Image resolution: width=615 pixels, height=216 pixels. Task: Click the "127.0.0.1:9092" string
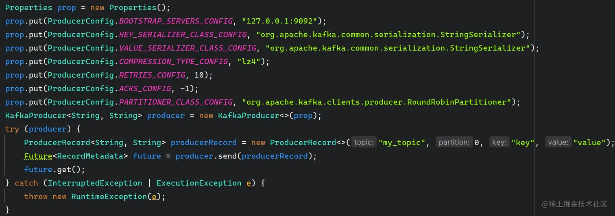(x=279, y=21)
